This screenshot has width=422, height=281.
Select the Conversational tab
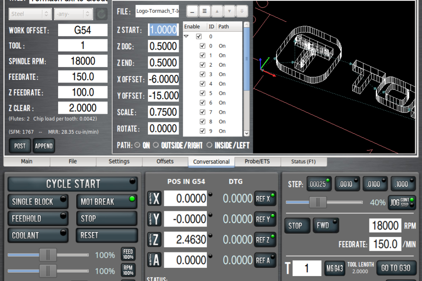211,162
